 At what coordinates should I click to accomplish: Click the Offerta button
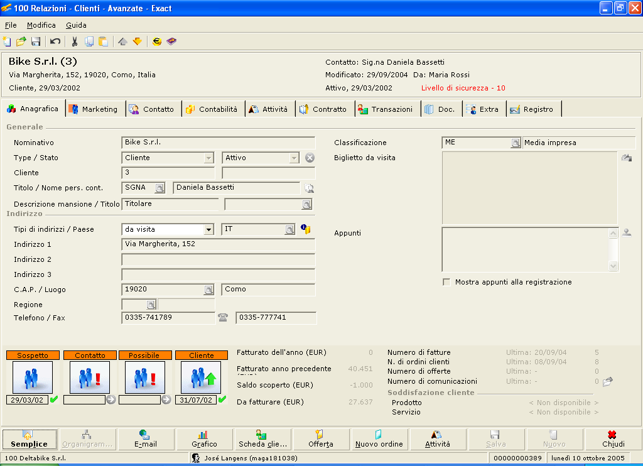(321, 439)
